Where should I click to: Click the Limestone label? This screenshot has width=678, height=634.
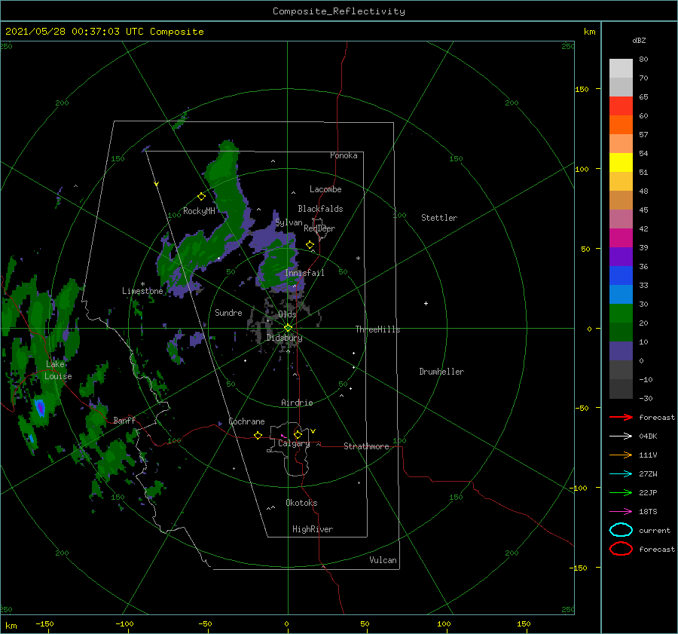[142, 291]
